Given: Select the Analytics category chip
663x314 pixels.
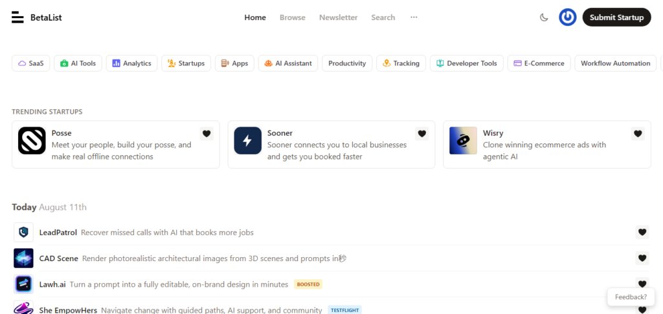Looking at the screenshot, I should [x=131, y=63].
